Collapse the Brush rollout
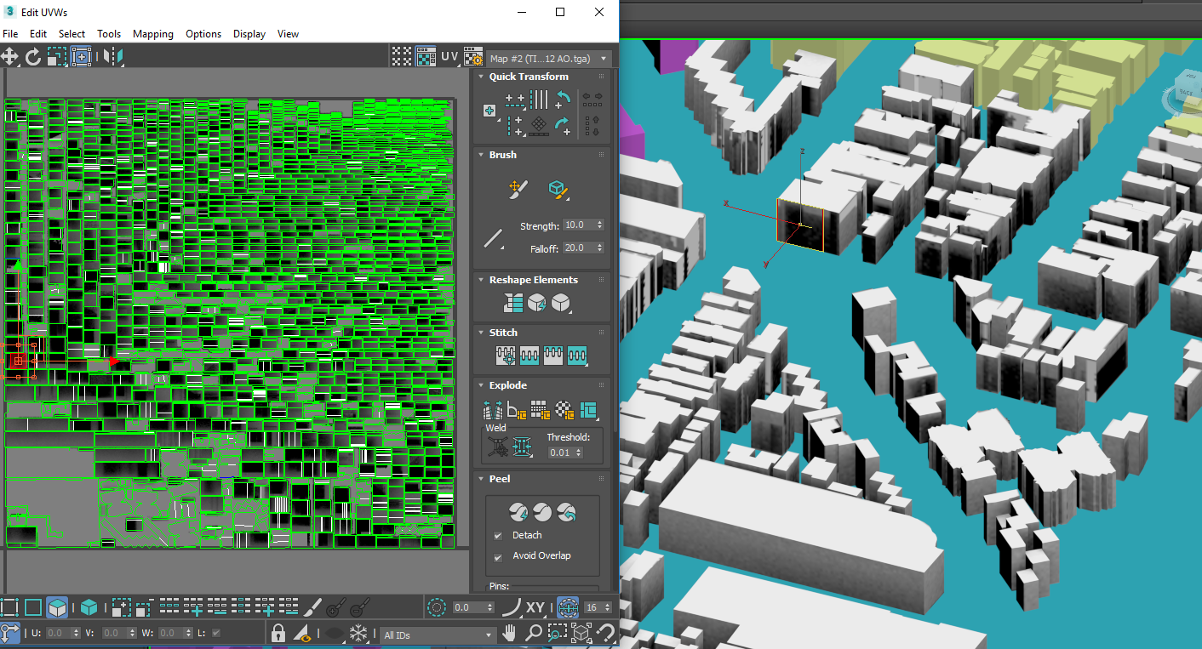 480,155
